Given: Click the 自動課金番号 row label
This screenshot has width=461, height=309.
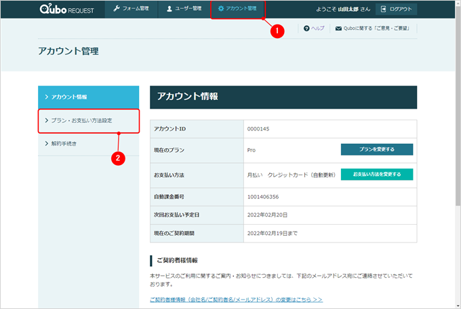Looking at the screenshot, I should coord(169,197).
